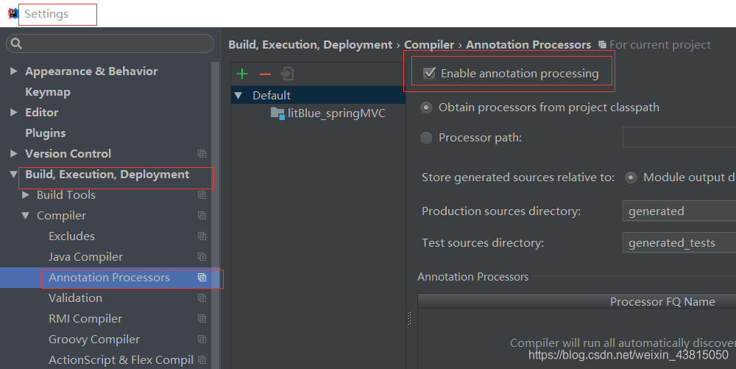Open Groovy Compiler settings
The height and width of the screenshot is (369, 736).
coord(94,340)
